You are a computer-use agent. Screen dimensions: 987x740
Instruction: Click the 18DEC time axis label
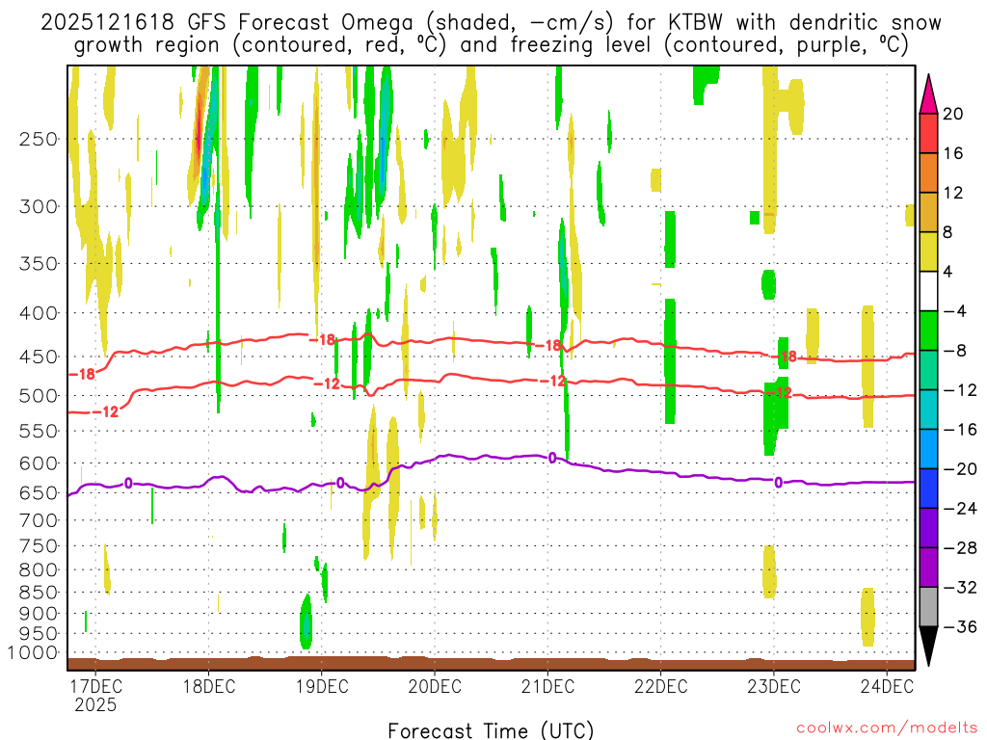pyautogui.click(x=209, y=686)
